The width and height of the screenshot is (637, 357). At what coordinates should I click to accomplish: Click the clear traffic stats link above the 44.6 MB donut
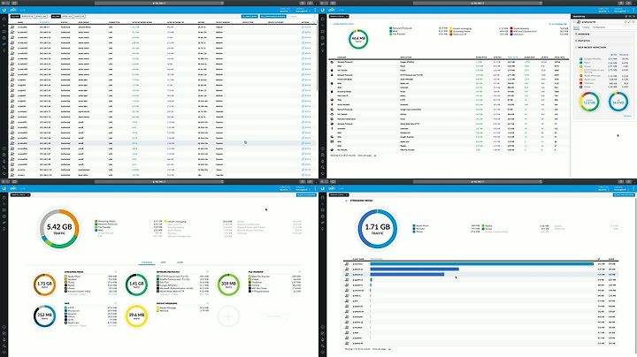[x=342, y=24]
